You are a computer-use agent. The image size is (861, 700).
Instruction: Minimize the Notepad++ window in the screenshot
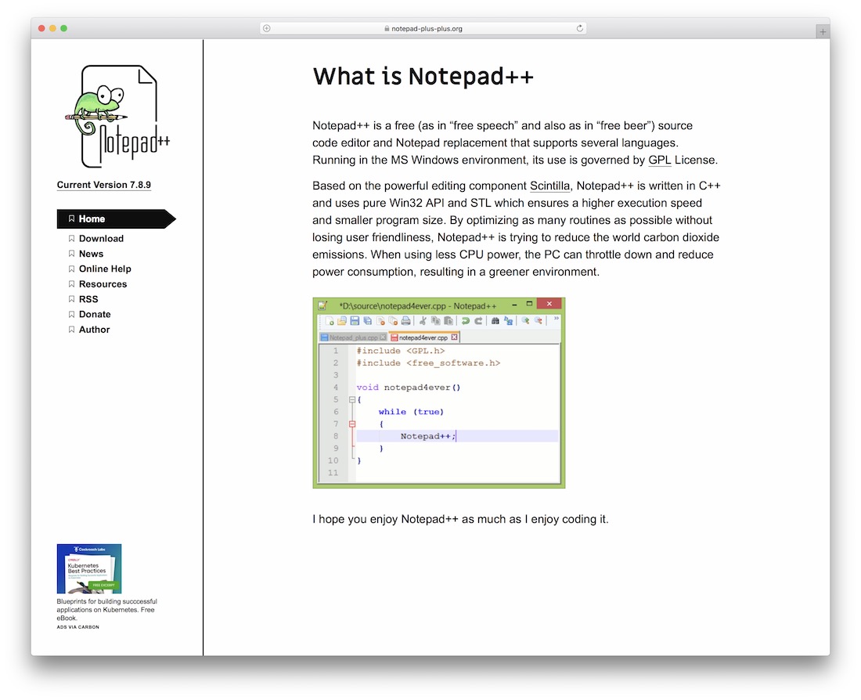(x=514, y=304)
